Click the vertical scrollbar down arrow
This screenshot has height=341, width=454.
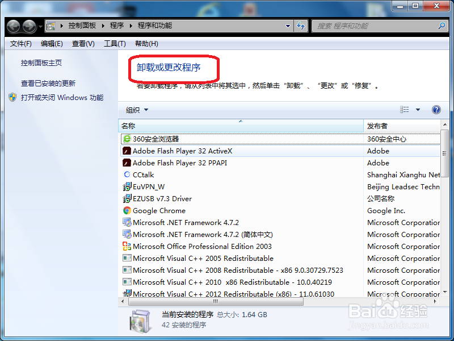click(444, 292)
